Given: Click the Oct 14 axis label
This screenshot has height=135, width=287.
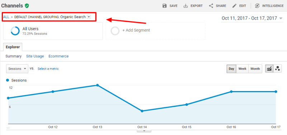Looking at the screenshot, I should 142,127.
